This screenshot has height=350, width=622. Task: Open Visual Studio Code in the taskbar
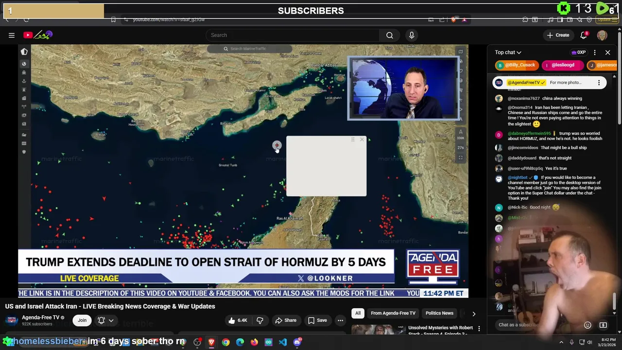point(283,342)
